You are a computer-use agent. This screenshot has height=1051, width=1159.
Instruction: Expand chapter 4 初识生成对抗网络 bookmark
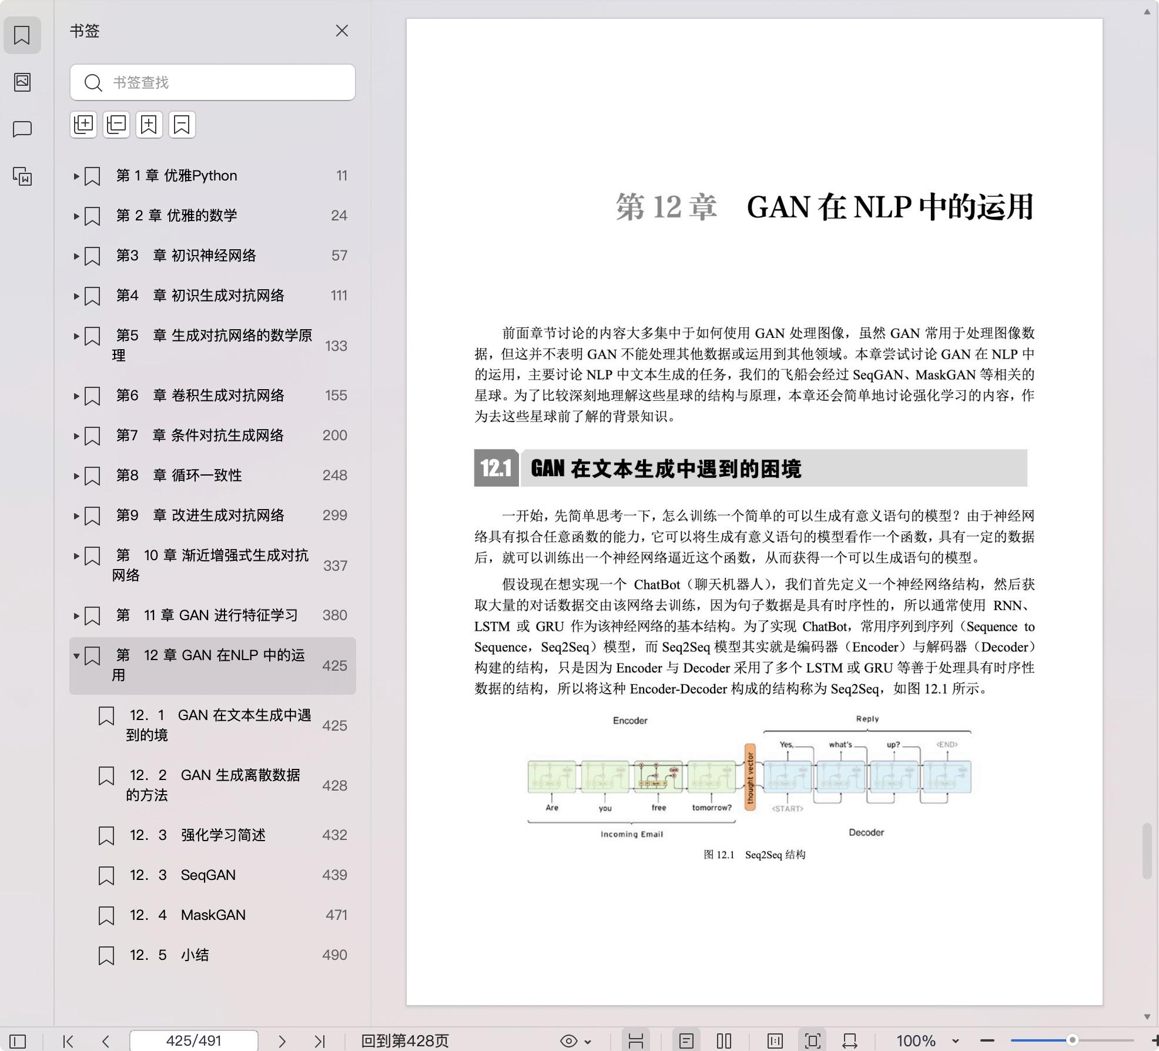point(76,296)
